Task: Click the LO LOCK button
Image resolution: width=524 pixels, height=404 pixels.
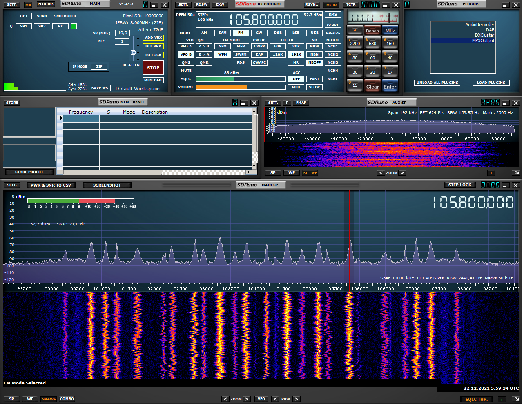Action: (x=153, y=55)
